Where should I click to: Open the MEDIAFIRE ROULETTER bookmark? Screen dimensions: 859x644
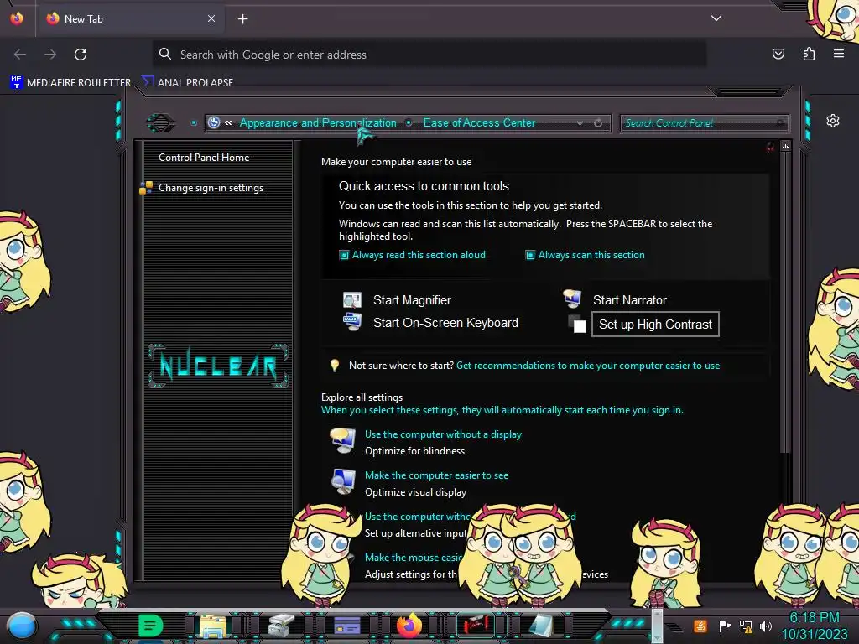point(70,82)
